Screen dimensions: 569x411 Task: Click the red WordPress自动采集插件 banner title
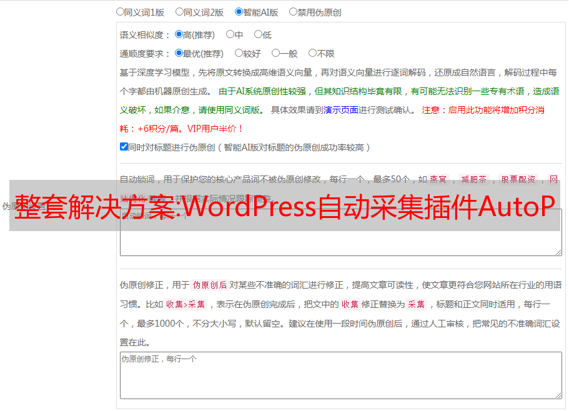[284, 206]
